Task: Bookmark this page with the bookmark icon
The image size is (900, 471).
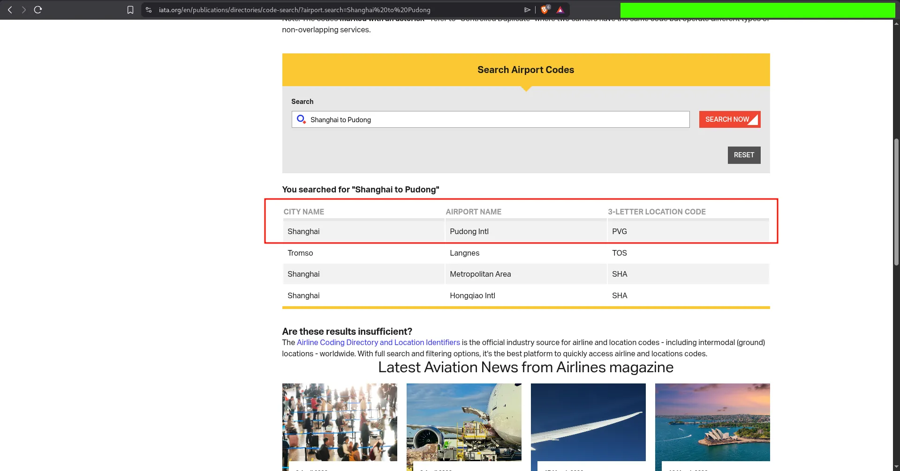Action: pyautogui.click(x=130, y=10)
